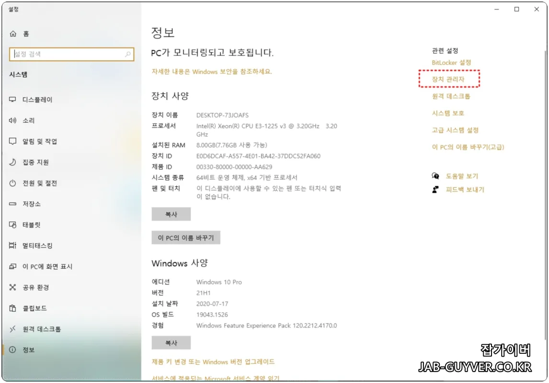Open 장치 관리자 (Device Manager) link
Screen dimensions: 549x383
(448, 79)
